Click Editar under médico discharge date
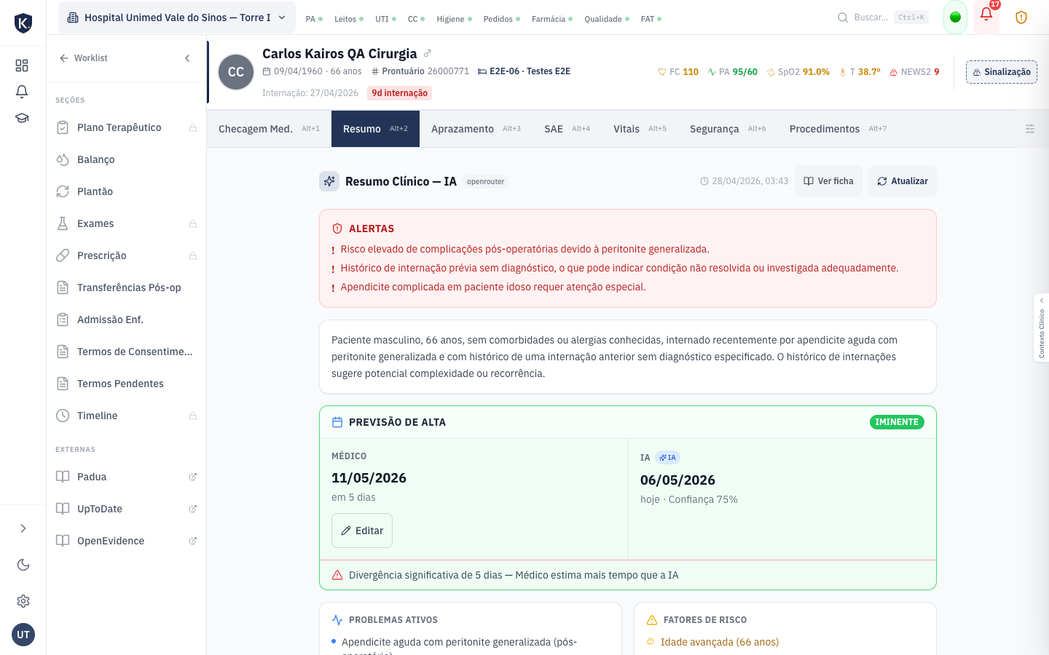 point(362,531)
